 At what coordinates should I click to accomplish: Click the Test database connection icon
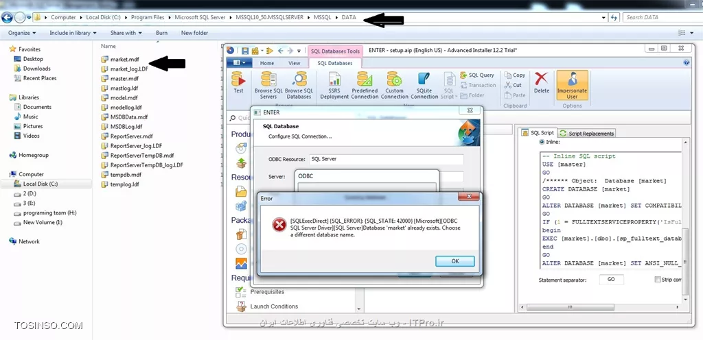pyautogui.click(x=238, y=83)
